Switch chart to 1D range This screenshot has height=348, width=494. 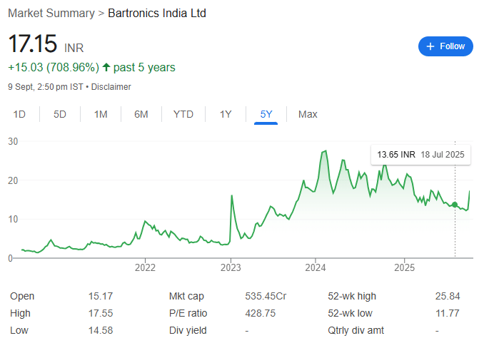pyautogui.click(x=19, y=114)
